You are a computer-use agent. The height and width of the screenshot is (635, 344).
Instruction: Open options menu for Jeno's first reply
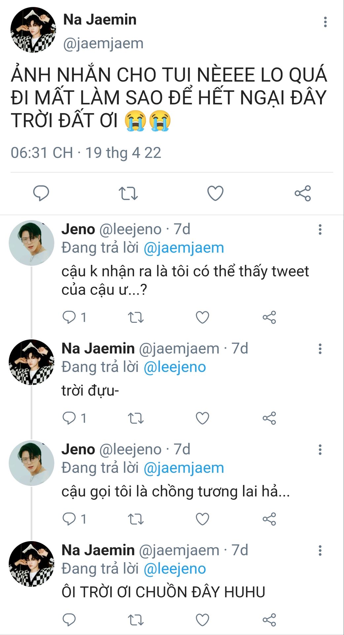(320, 230)
